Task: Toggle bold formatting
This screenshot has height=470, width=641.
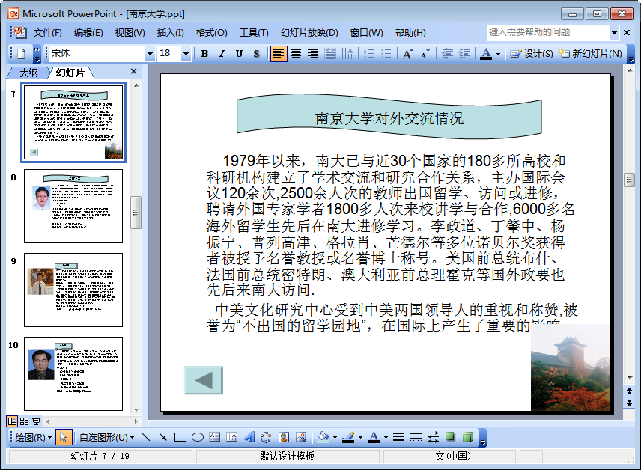Action: [x=205, y=54]
